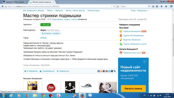Click the Назад link
Screen dimensions: 174x98
click(x=133, y=11)
